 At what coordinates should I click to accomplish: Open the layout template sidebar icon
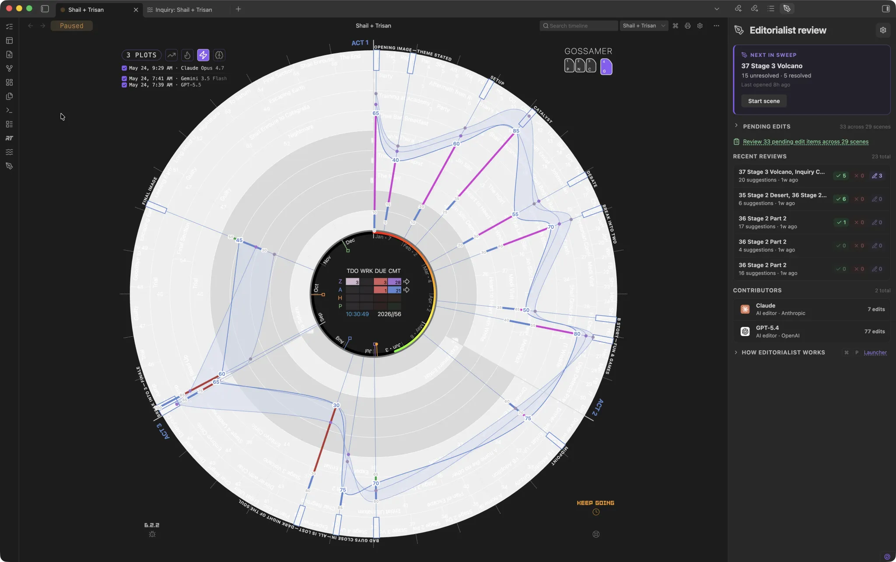[x=9, y=41]
